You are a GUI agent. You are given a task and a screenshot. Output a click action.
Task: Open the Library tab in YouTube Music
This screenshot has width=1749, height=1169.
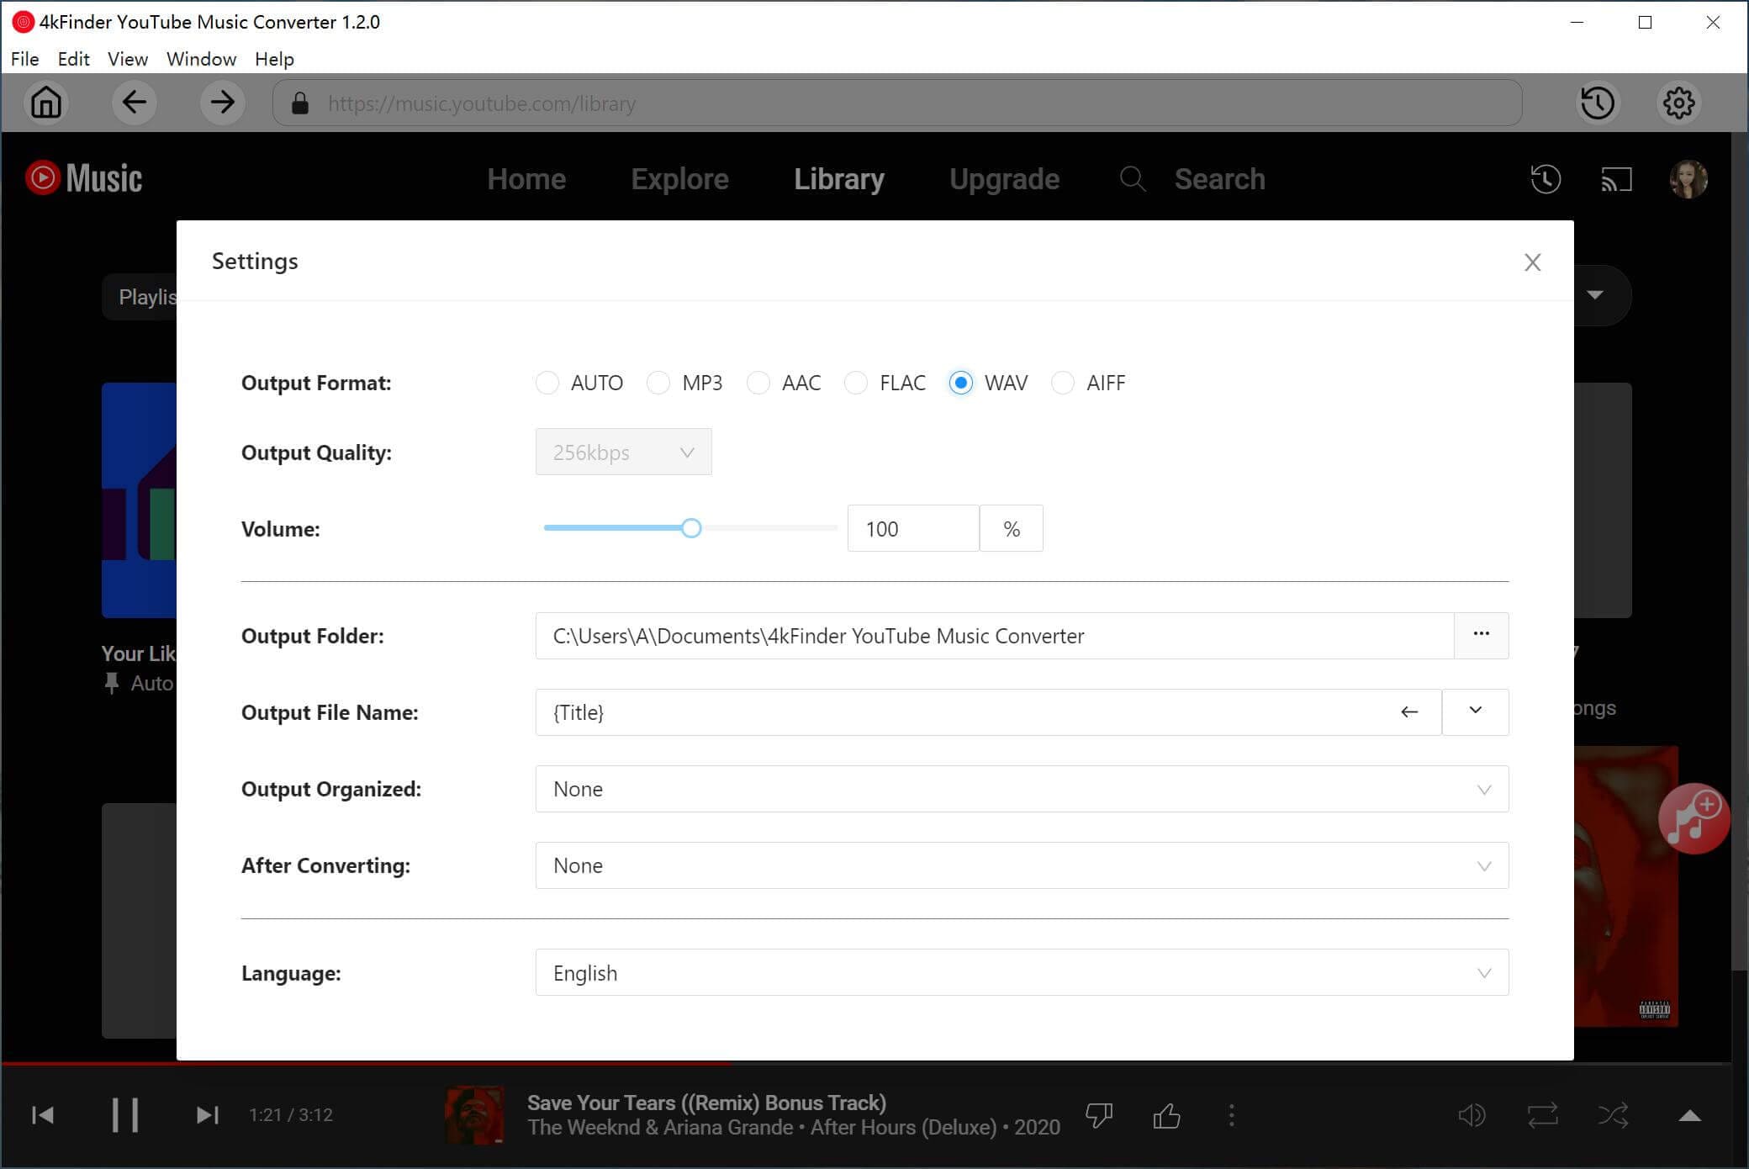coord(840,179)
